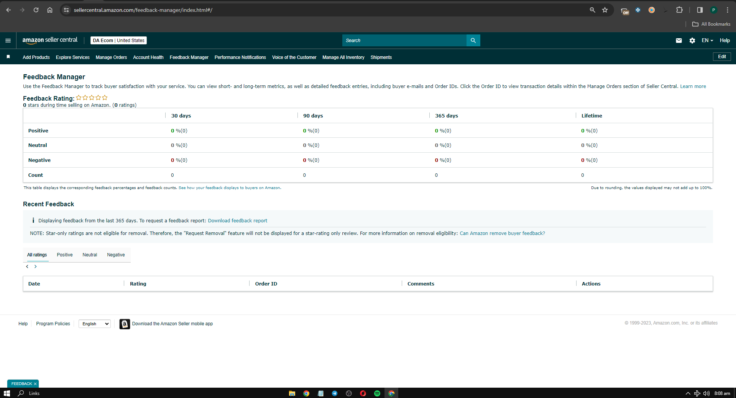The width and height of the screenshot is (736, 398).
Task: Click the Rating column header
Action: click(138, 284)
